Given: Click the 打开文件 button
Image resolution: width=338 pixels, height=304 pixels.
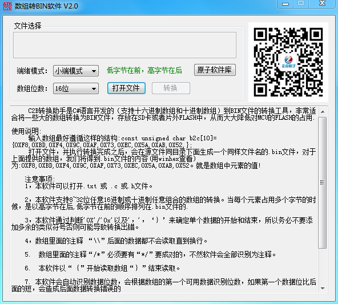Looking at the screenshot, I should coord(126,88).
